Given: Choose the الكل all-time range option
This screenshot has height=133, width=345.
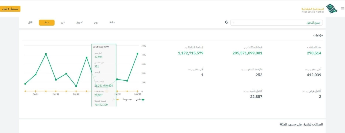Looking at the screenshot, I should point(30,22).
